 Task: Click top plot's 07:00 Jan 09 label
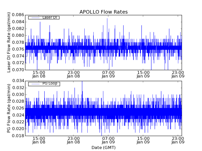[x=108, y=74]
